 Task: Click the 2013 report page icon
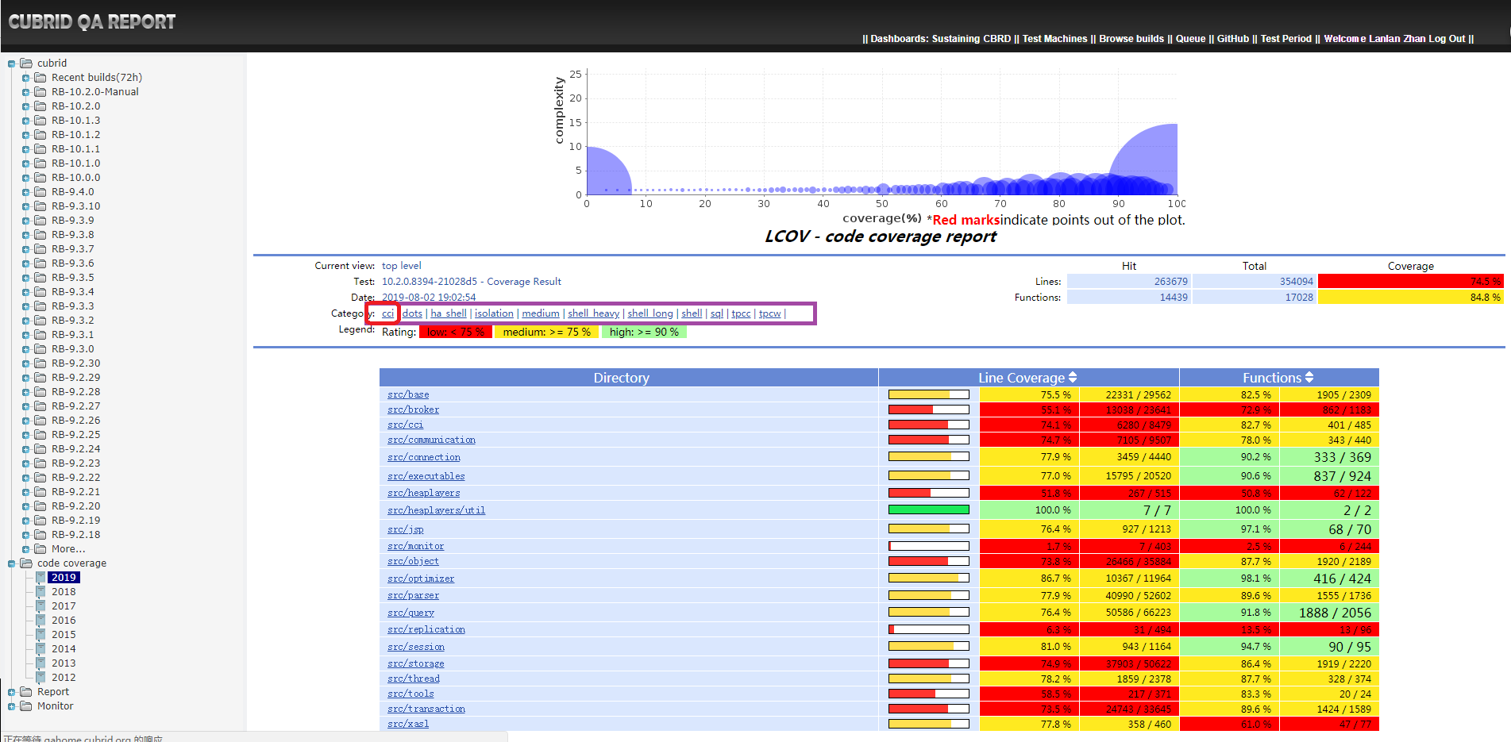click(x=40, y=663)
